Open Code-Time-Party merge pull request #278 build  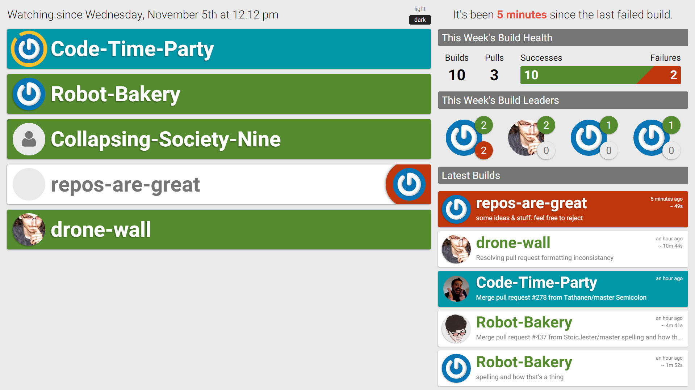[x=563, y=289]
